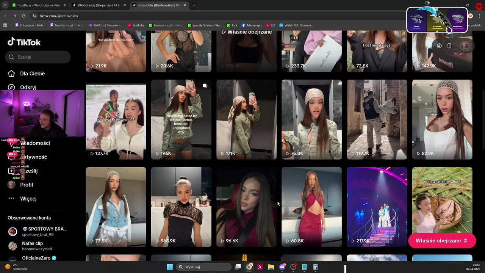Click the Windows Start button
Image resolution: width=485 pixels, height=273 pixels.
[170, 267]
